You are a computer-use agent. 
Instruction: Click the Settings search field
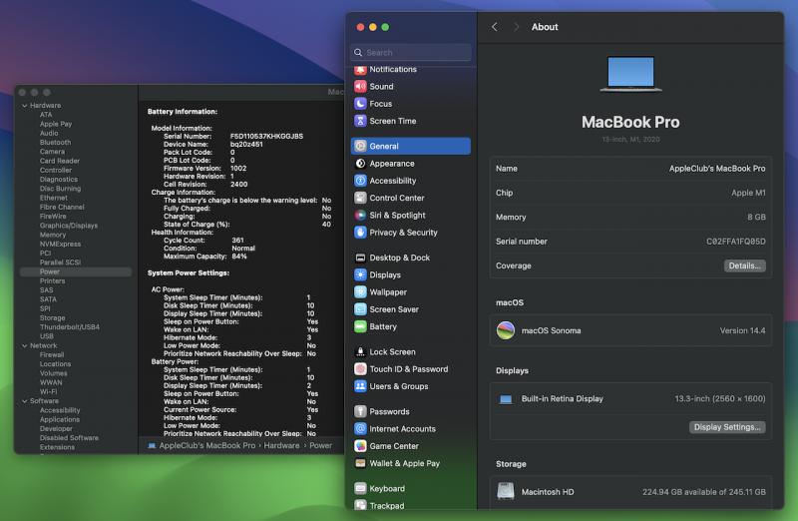click(411, 53)
